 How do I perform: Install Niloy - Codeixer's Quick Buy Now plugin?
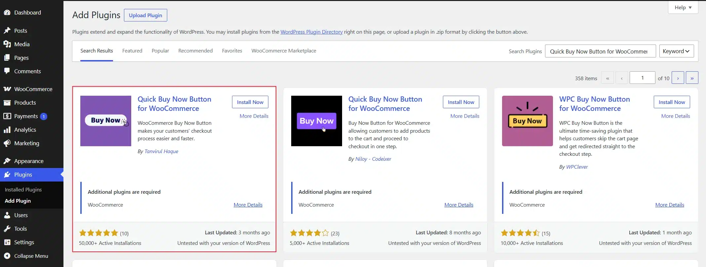[x=461, y=102]
